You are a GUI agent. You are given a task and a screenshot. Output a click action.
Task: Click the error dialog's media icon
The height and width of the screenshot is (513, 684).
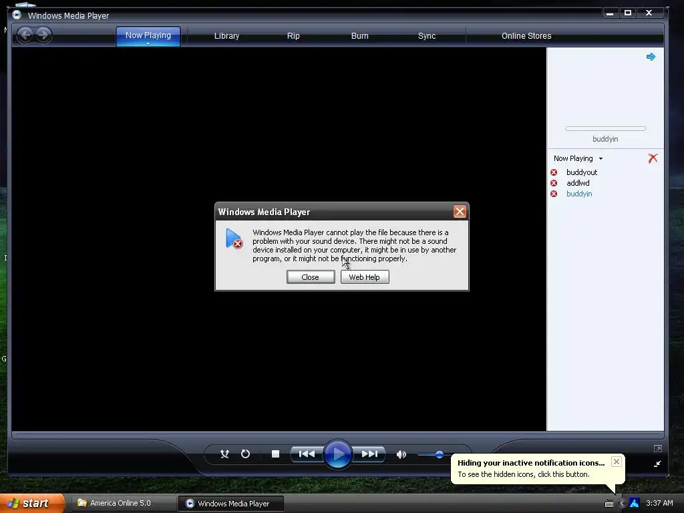234,238
